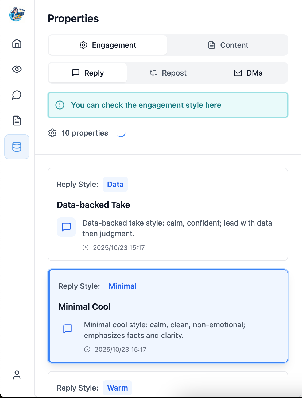Click the Warm reply style badge
Screen dimensions: 302x398
click(117, 388)
